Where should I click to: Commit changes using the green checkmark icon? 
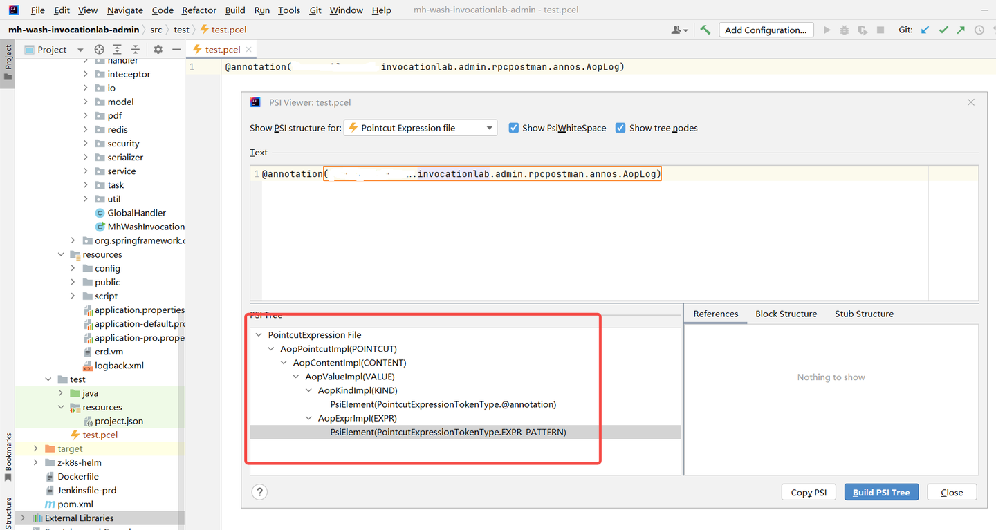pyautogui.click(x=944, y=30)
